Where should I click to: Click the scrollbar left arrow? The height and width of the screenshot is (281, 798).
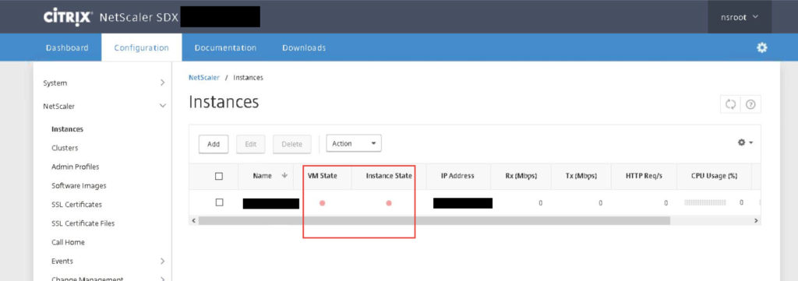(193, 220)
